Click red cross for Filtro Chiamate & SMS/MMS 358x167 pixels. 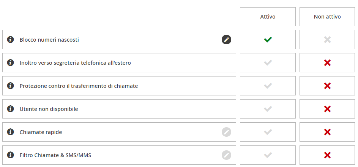pyautogui.click(x=327, y=155)
